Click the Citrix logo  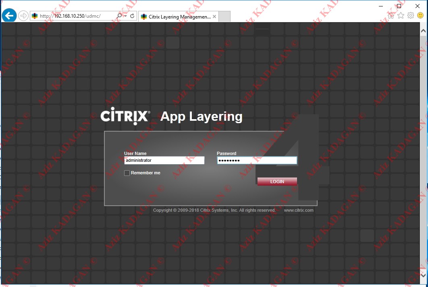(x=125, y=116)
